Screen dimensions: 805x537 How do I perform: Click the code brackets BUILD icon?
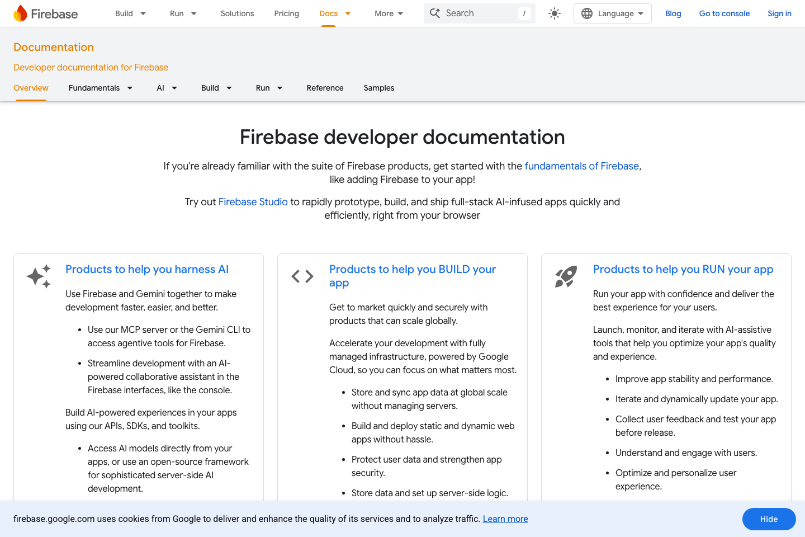(302, 276)
